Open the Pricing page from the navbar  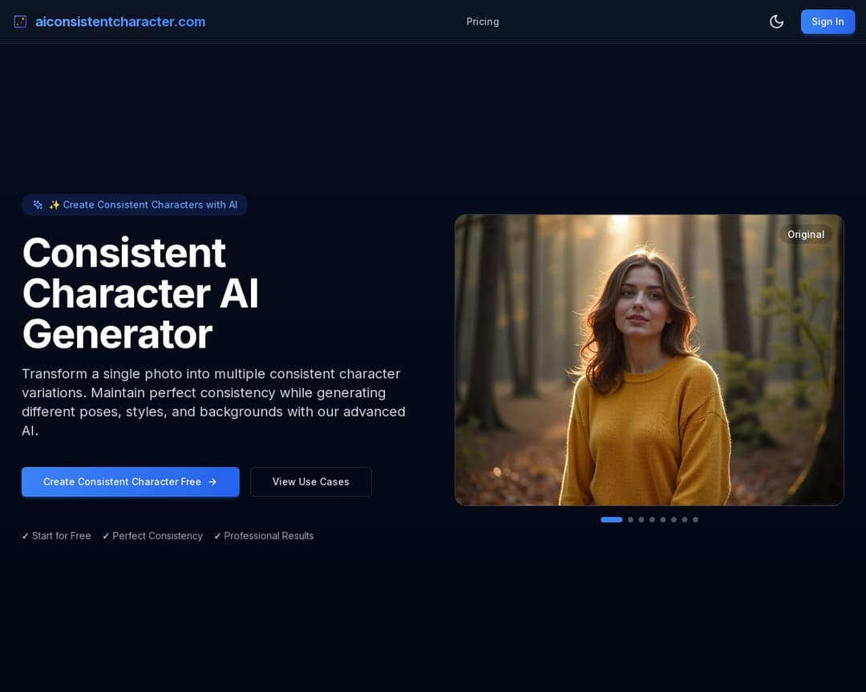coord(482,22)
